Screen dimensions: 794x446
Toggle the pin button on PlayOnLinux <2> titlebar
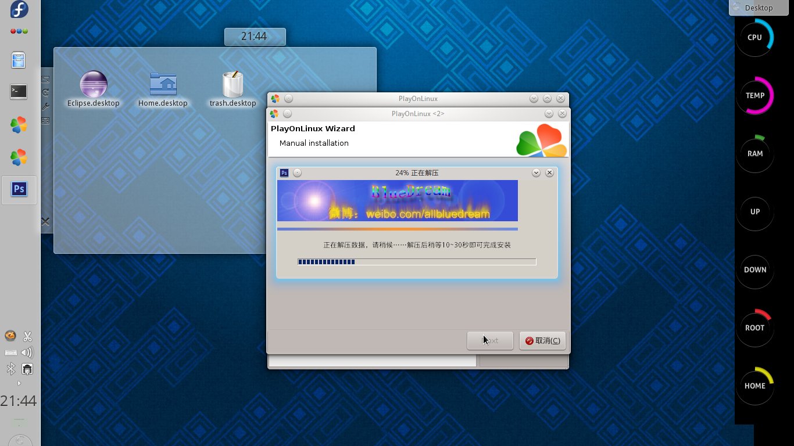pos(287,114)
